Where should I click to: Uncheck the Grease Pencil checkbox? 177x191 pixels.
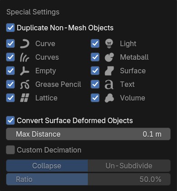(10, 84)
